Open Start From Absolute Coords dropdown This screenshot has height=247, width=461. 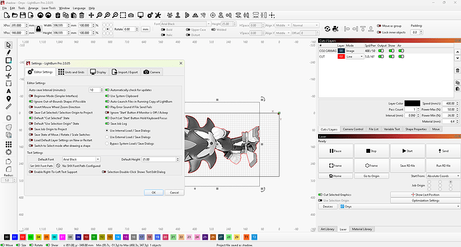pyautogui.click(x=444, y=176)
